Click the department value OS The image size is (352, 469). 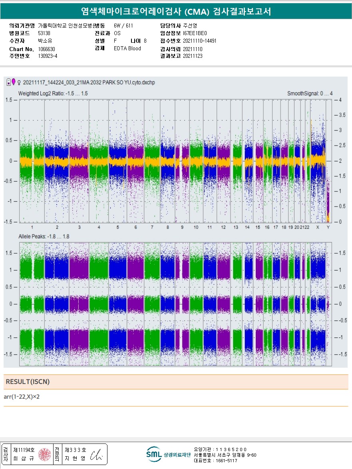coord(117,33)
